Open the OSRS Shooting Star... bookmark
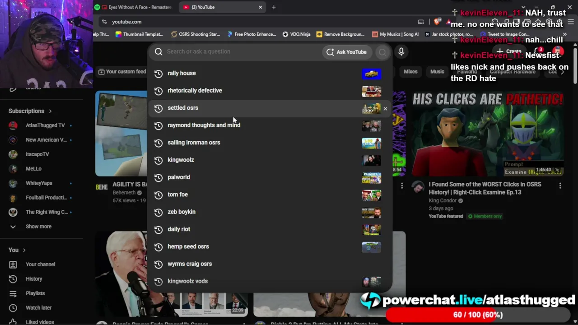The height and width of the screenshot is (325, 578). click(196, 34)
